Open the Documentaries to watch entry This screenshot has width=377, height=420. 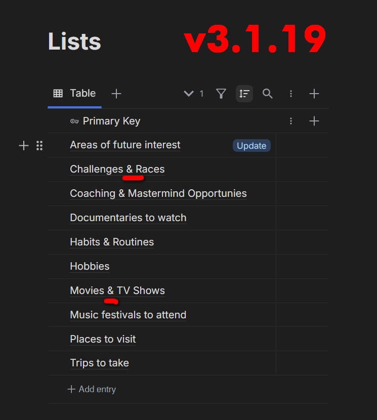point(128,218)
